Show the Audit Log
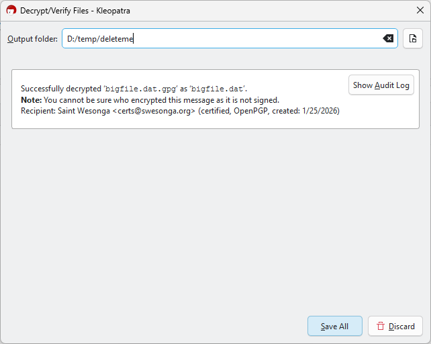This screenshot has width=431, height=344. coord(381,85)
